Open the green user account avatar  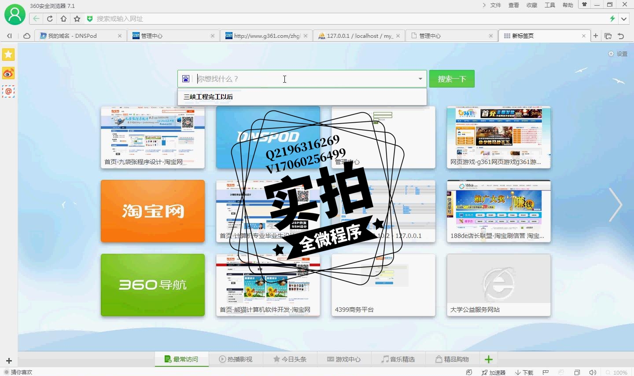(15, 15)
